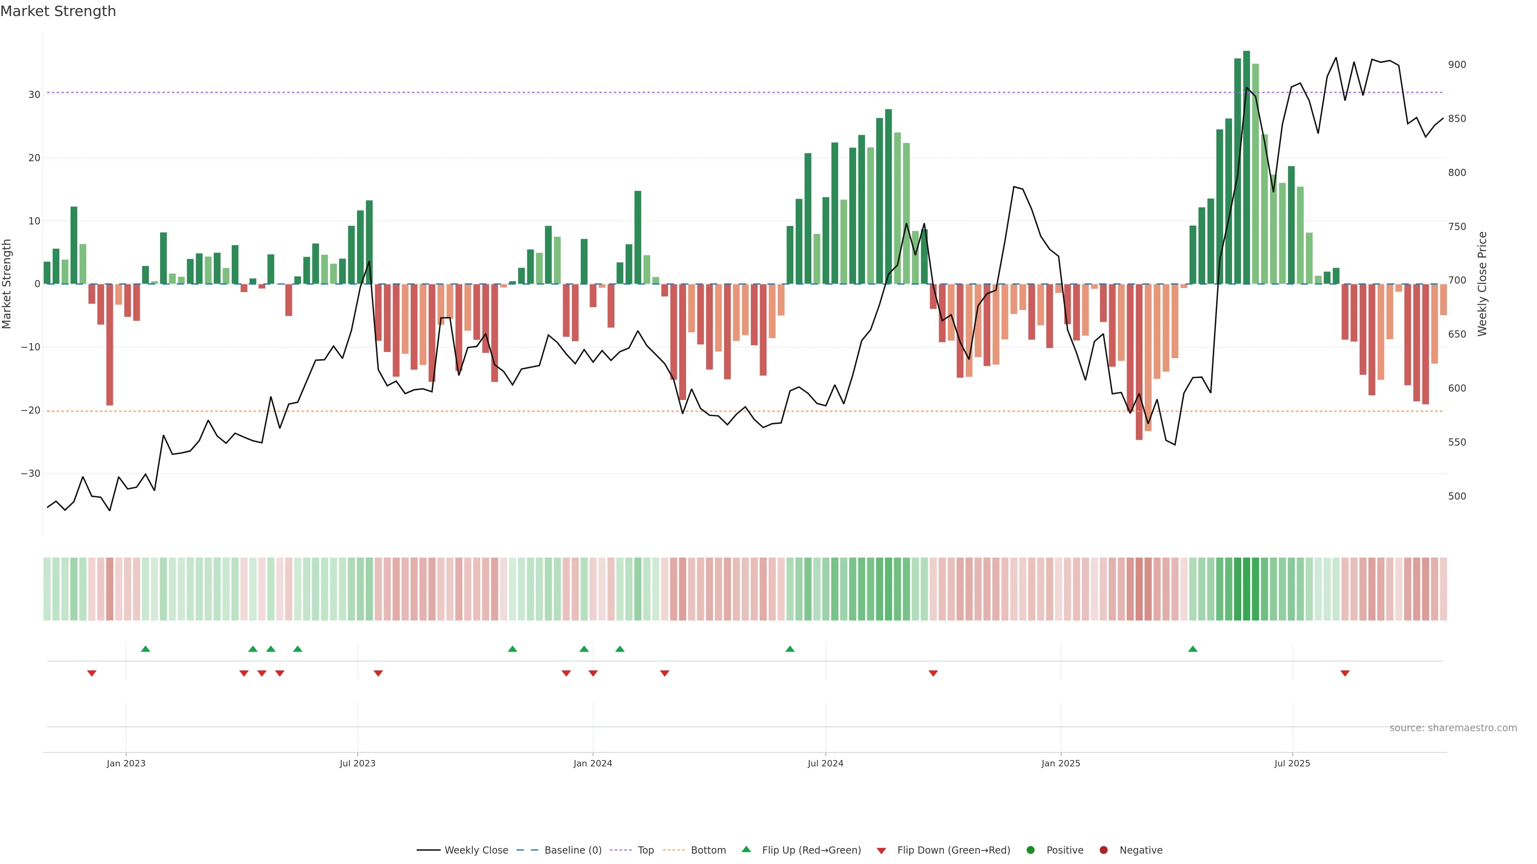Click the Market Strength chart title
Screen dimensions: 1537x864
coord(58,11)
